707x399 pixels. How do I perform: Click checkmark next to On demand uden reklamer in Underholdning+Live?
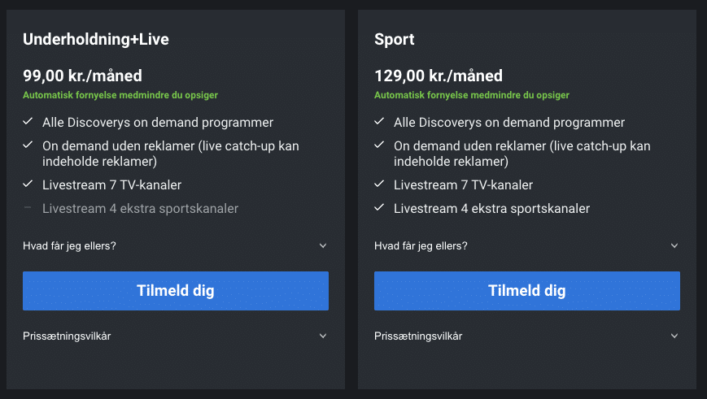(28, 145)
